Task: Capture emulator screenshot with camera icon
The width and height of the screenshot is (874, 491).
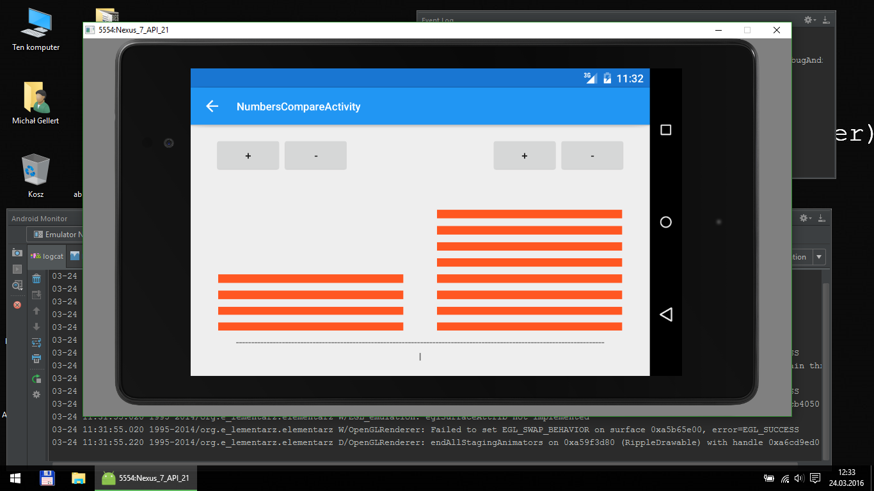Action: click(17, 253)
